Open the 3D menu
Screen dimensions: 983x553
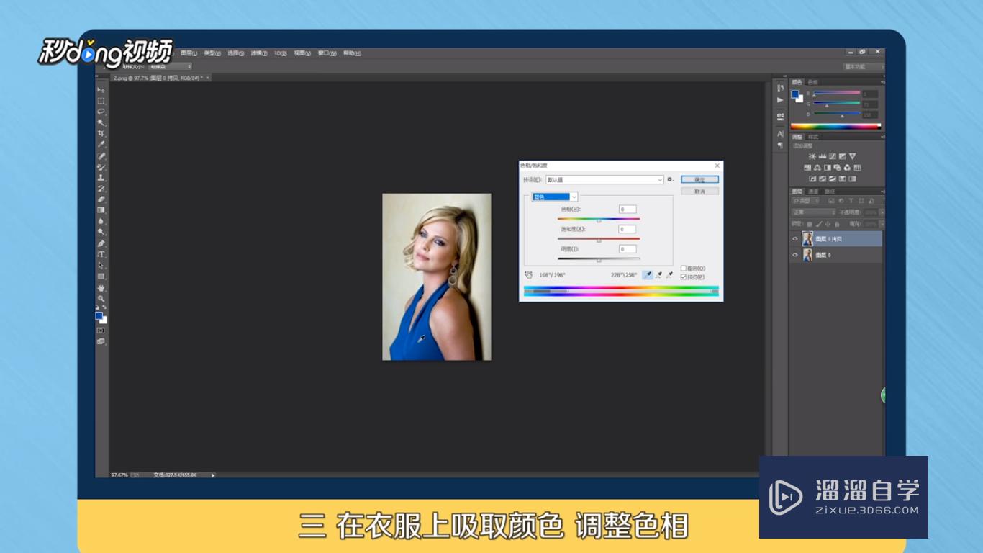280,53
